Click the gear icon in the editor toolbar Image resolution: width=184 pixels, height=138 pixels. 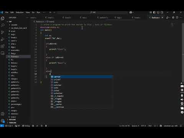173,18
